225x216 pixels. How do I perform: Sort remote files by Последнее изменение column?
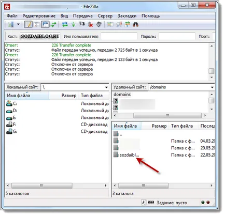tap(206, 126)
